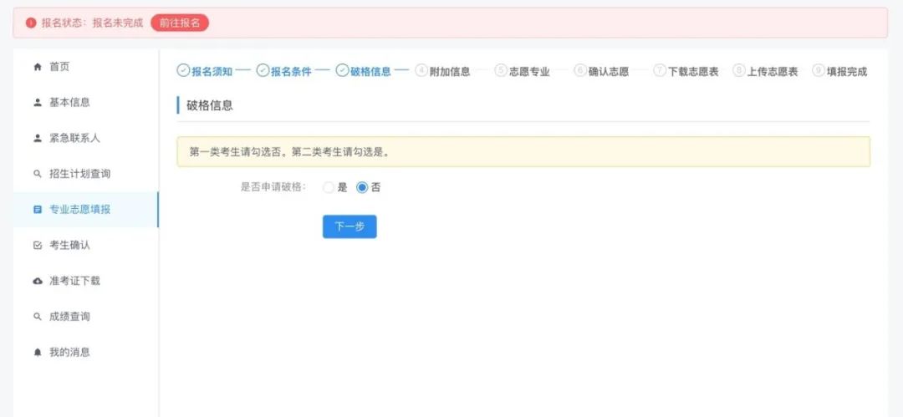Click the step 4 circle icon for 附加信息
903x417 pixels.
421,71
